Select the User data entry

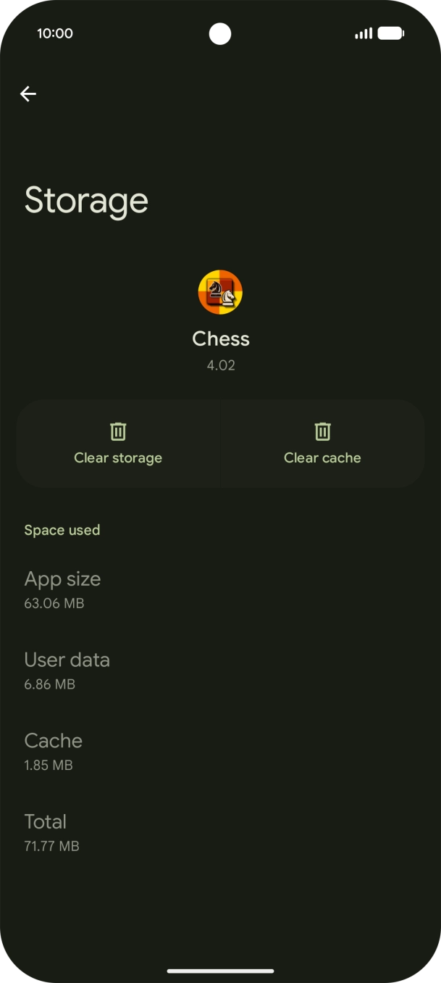[x=67, y=670]
